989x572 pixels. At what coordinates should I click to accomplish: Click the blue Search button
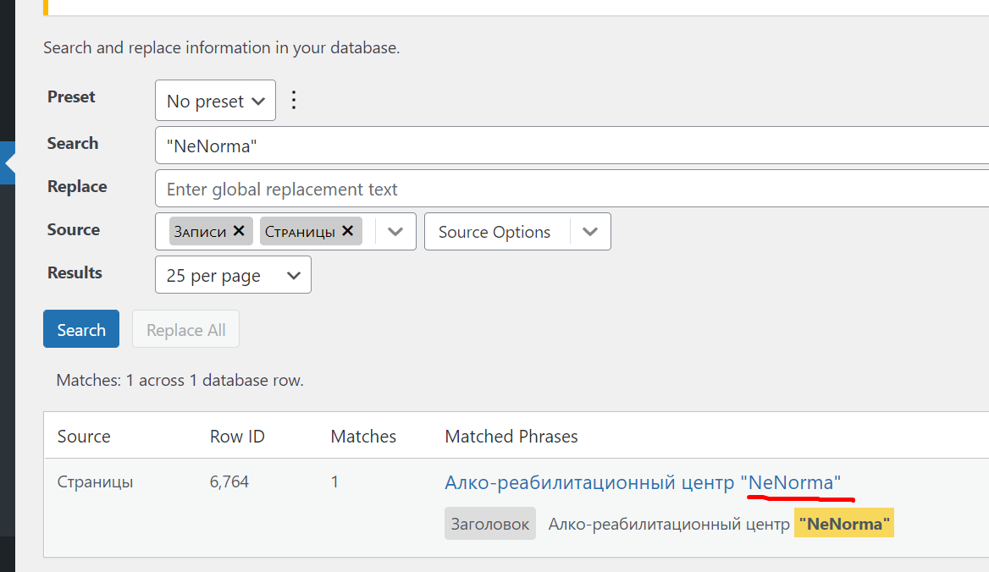click(x=81, y=329)
